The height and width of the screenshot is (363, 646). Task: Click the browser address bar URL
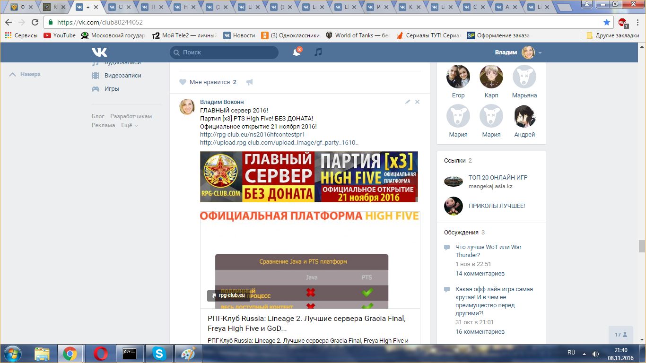point(99,22)
